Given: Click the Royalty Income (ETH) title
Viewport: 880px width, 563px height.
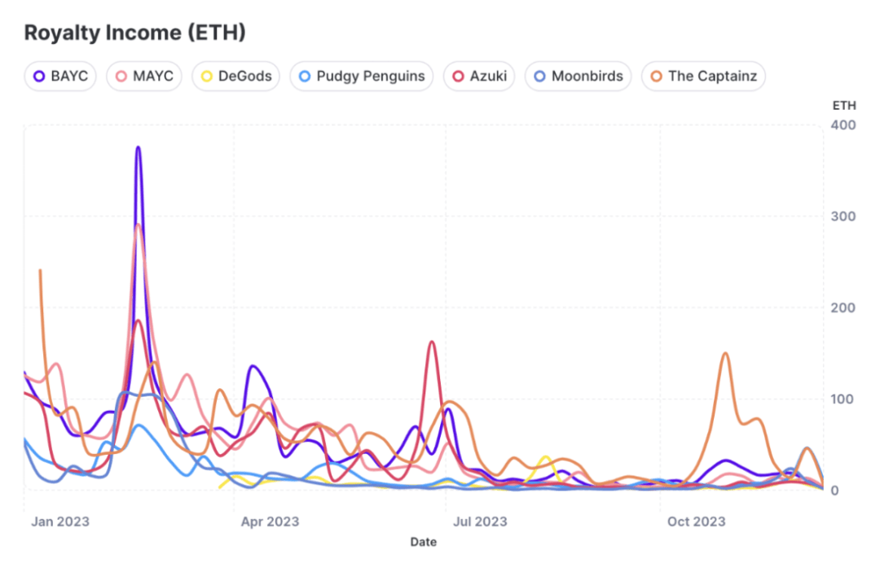Looking at the screenshot, I should [134, 33].
